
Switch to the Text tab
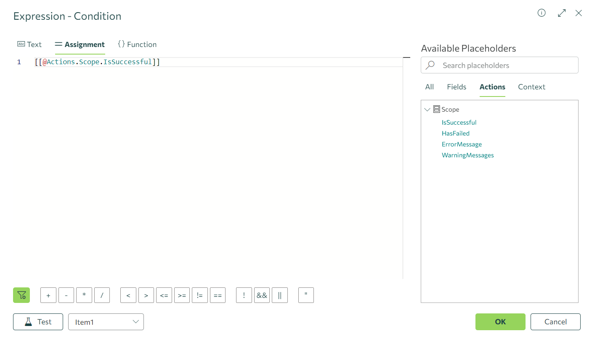click(x=29, y=44)
